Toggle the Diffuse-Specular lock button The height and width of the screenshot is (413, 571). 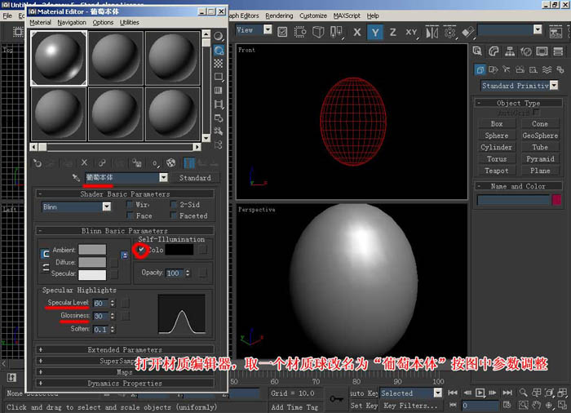click(46, 268)
